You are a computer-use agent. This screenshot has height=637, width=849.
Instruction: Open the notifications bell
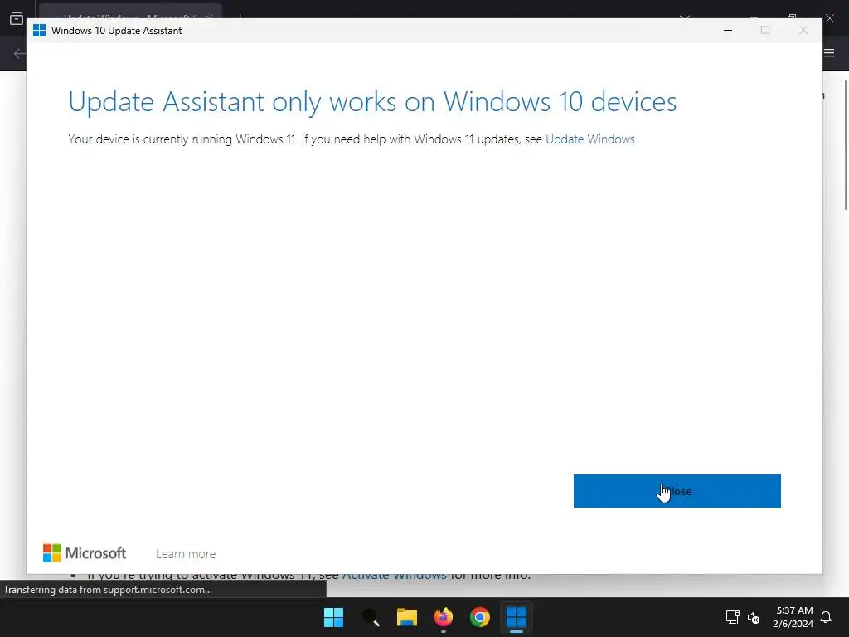[827, 617]
